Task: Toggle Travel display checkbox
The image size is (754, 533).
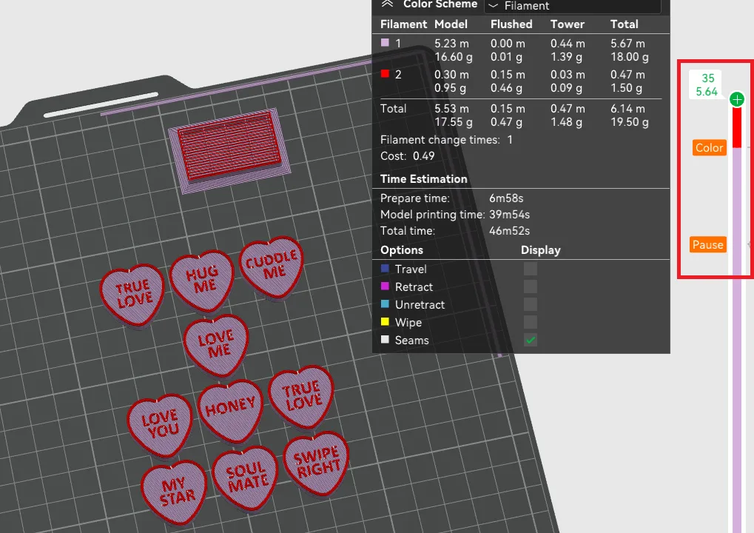Action: tap(531, 269)
